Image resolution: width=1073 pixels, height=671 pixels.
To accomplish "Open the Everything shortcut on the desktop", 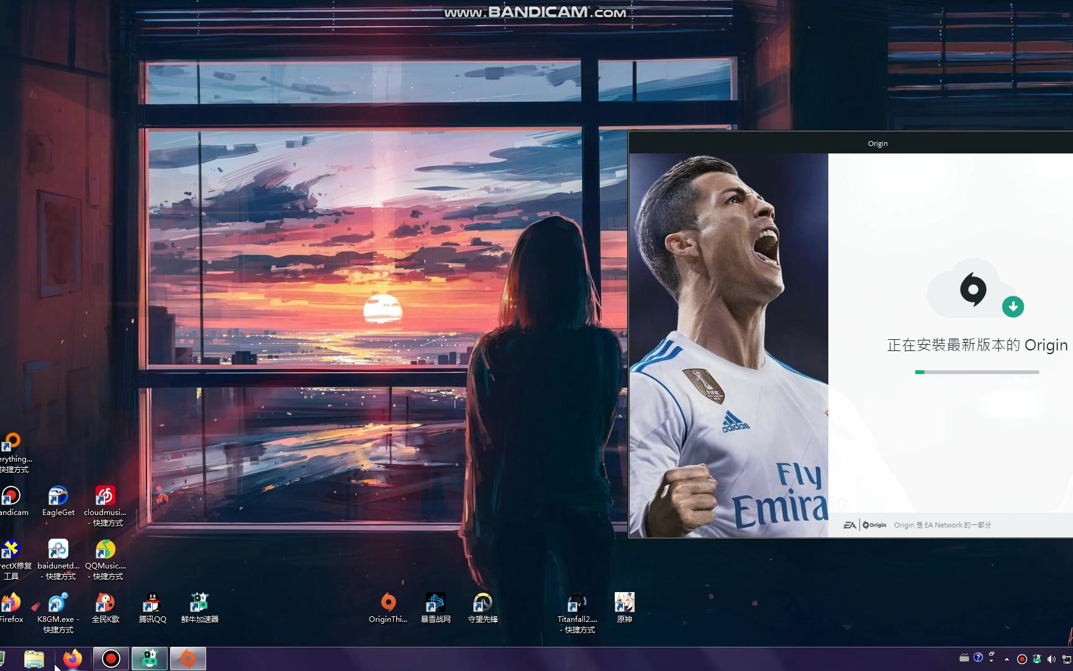I will coord(14,452).
